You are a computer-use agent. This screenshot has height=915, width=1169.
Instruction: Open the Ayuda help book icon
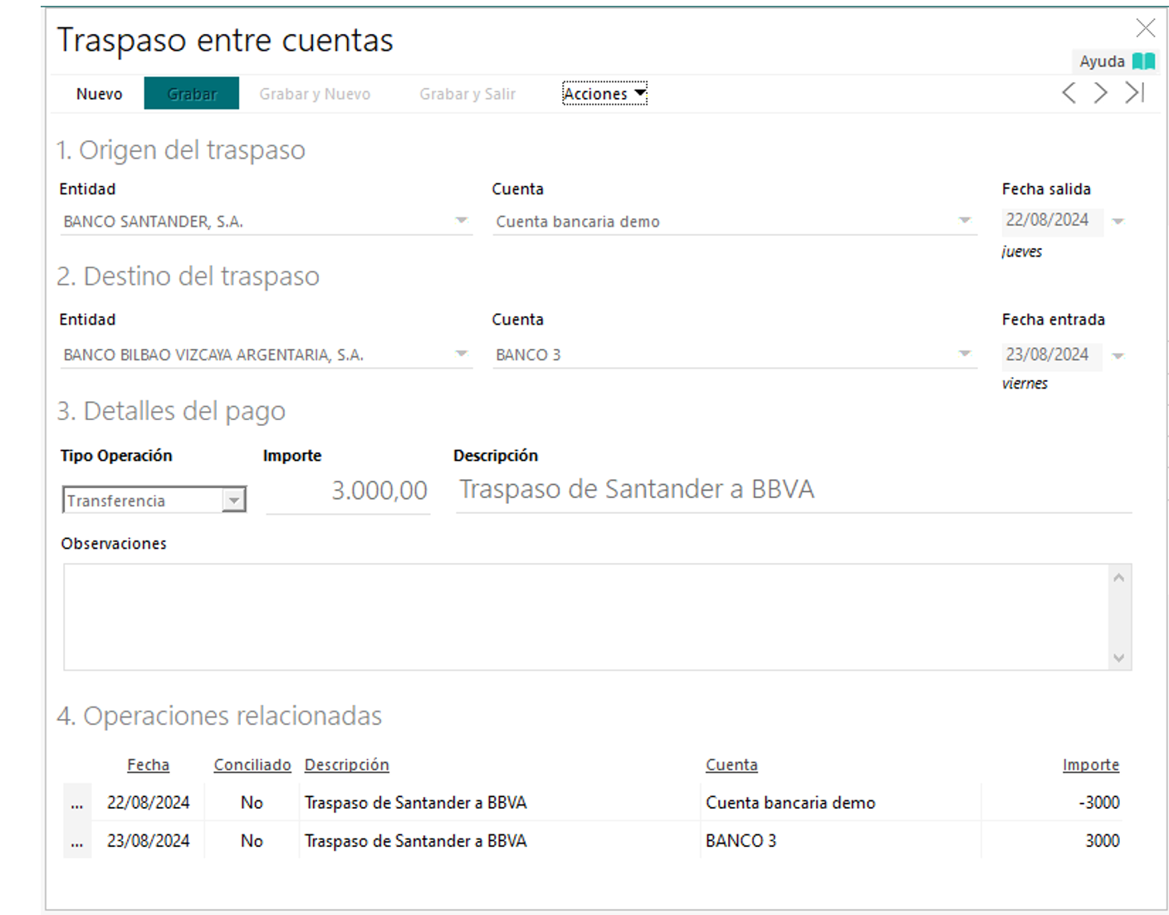pyautogui.click(x=1144, y=61)
